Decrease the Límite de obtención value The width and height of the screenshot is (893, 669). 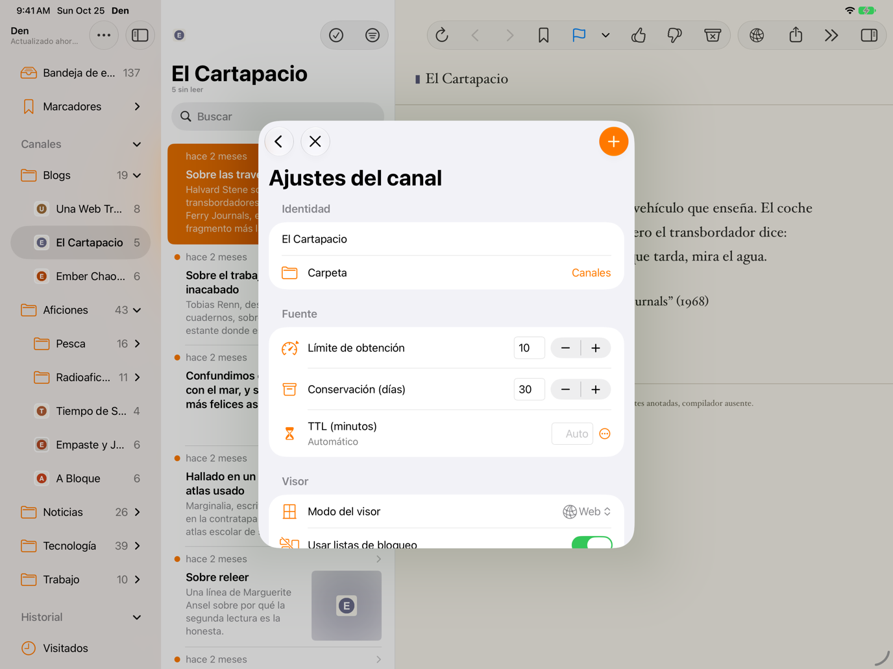(x=566, y=348)
